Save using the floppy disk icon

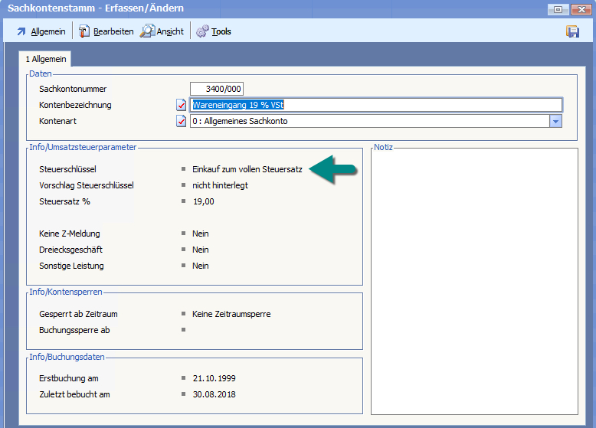coord(572,31)
